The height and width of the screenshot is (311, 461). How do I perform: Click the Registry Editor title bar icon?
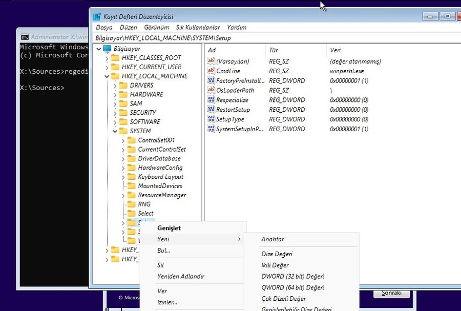click(x=97, y=17)
